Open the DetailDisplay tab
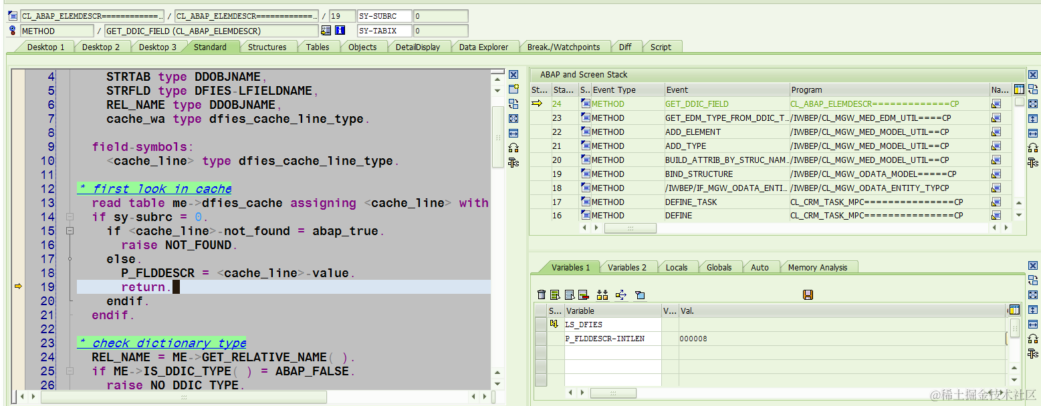This screenshot has height=406, width=1041. coord(418,47)
